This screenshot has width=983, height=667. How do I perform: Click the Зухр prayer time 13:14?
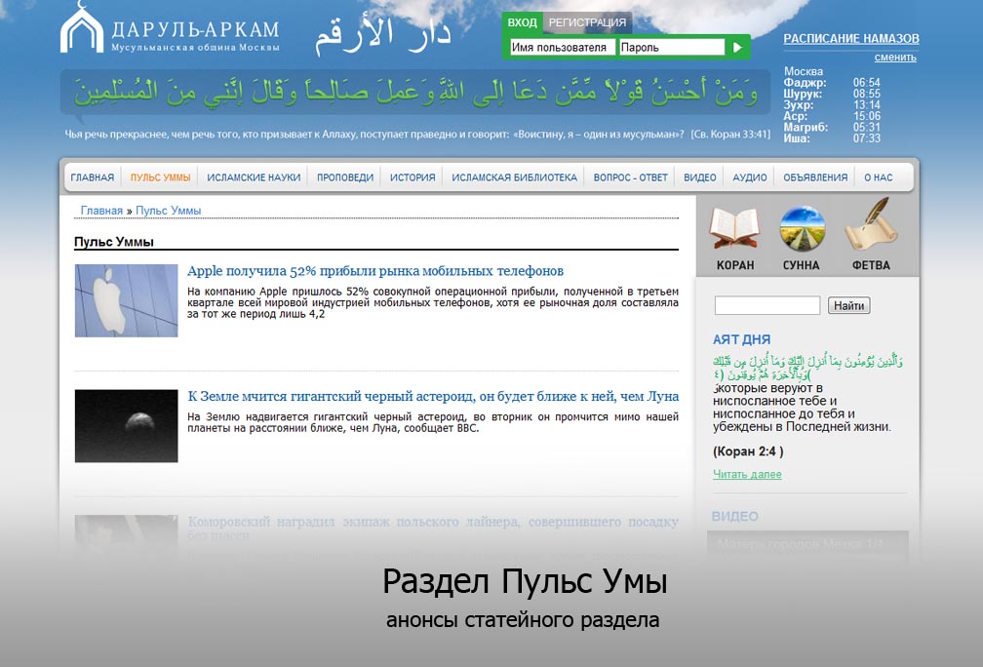pyautogui.click(x=866, y=105)
